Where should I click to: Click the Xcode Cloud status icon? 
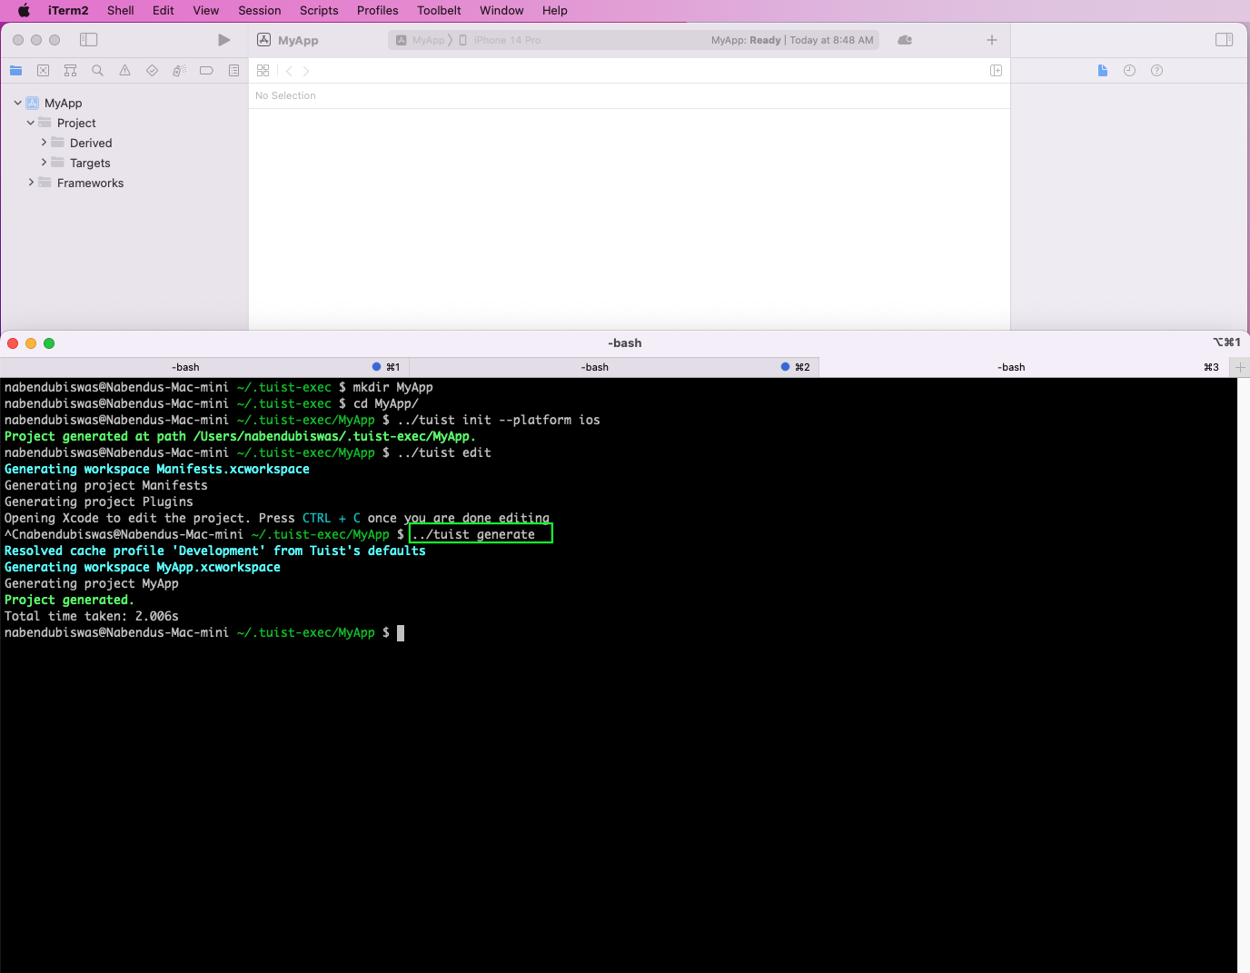pyautogui.click(x=905, y=40)
